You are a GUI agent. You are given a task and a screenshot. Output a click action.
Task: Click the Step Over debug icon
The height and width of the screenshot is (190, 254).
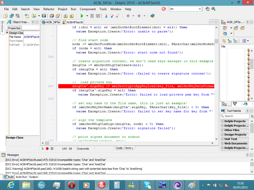tap(112, 16)
